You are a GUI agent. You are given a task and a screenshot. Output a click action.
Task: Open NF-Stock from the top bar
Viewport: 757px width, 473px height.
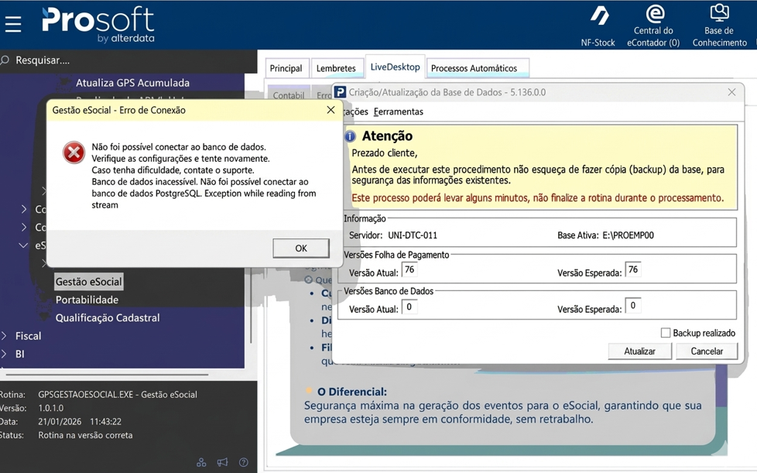[598, 26]
